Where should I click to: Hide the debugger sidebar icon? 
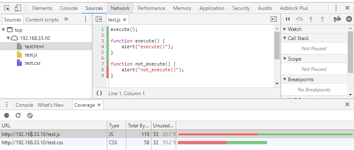click(x=274, y=19)
